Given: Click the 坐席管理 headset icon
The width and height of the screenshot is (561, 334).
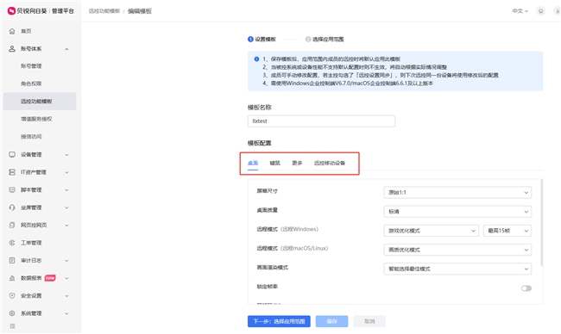Looking at the screenshot, I should [12, 207].
